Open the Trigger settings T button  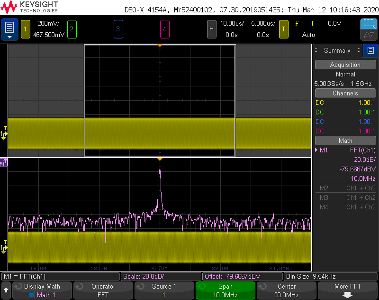coord(283,29)
